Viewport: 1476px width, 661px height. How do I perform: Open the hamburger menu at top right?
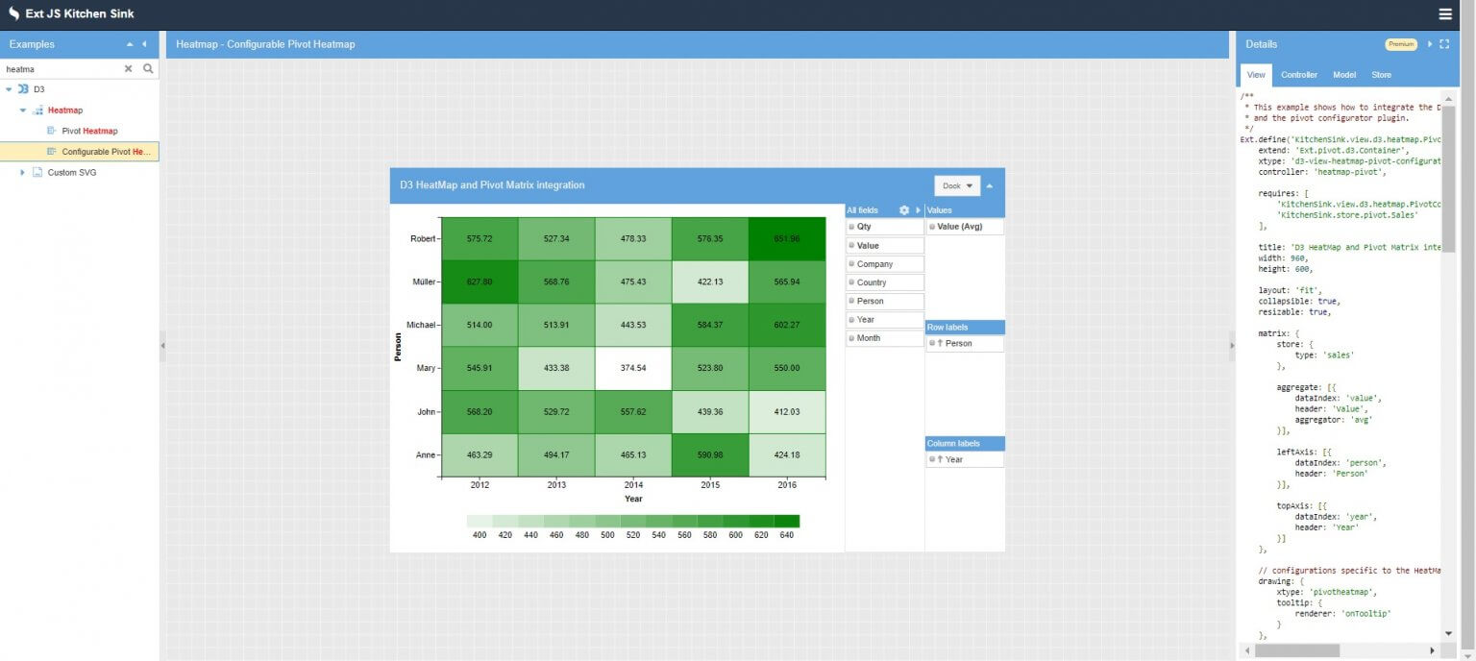(1445, 14)
